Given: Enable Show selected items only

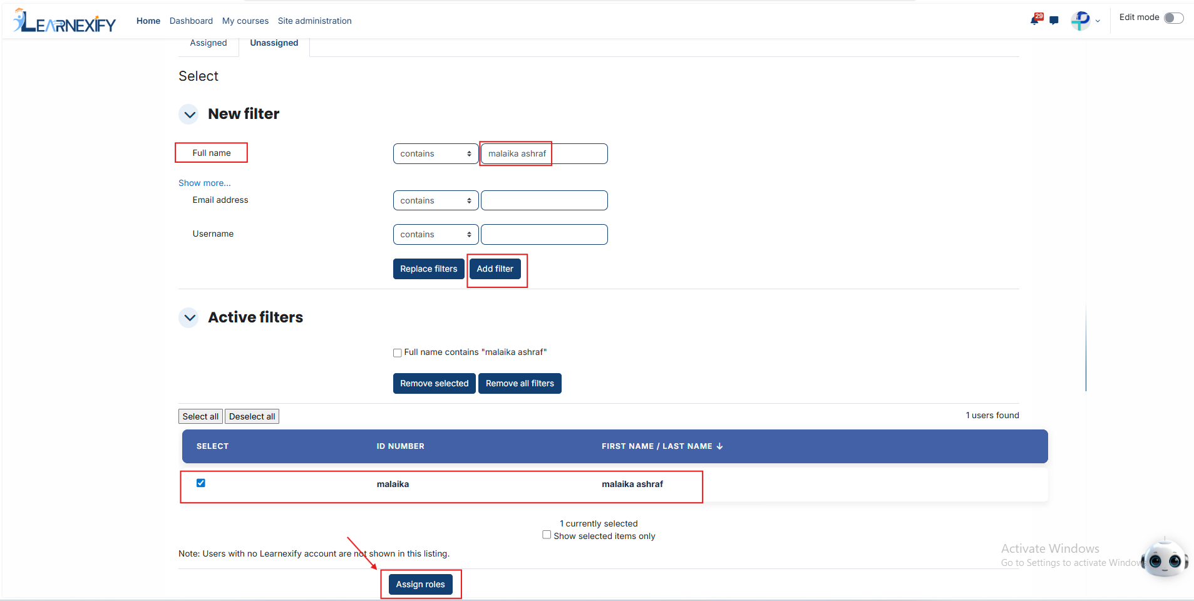Looking at the screenshot, I should [x=547, y=535].
